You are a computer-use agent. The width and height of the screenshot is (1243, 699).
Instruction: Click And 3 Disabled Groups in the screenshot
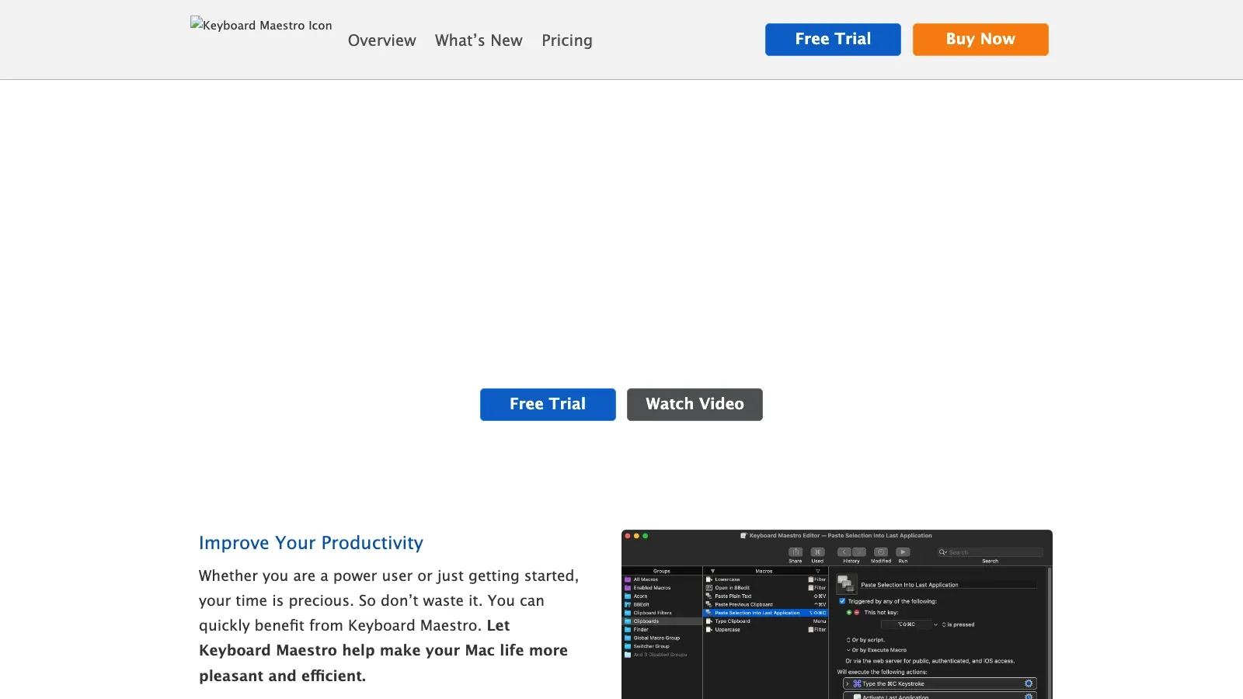660,655
